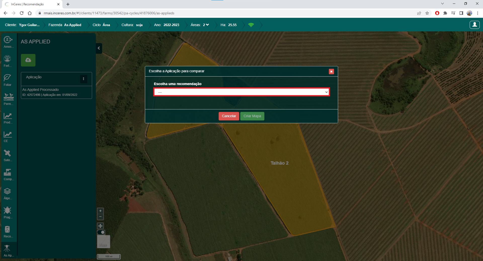This screenshot has width=483, height=261.
Task: Click the map pan/move control
Action: [x=100, y=226]
